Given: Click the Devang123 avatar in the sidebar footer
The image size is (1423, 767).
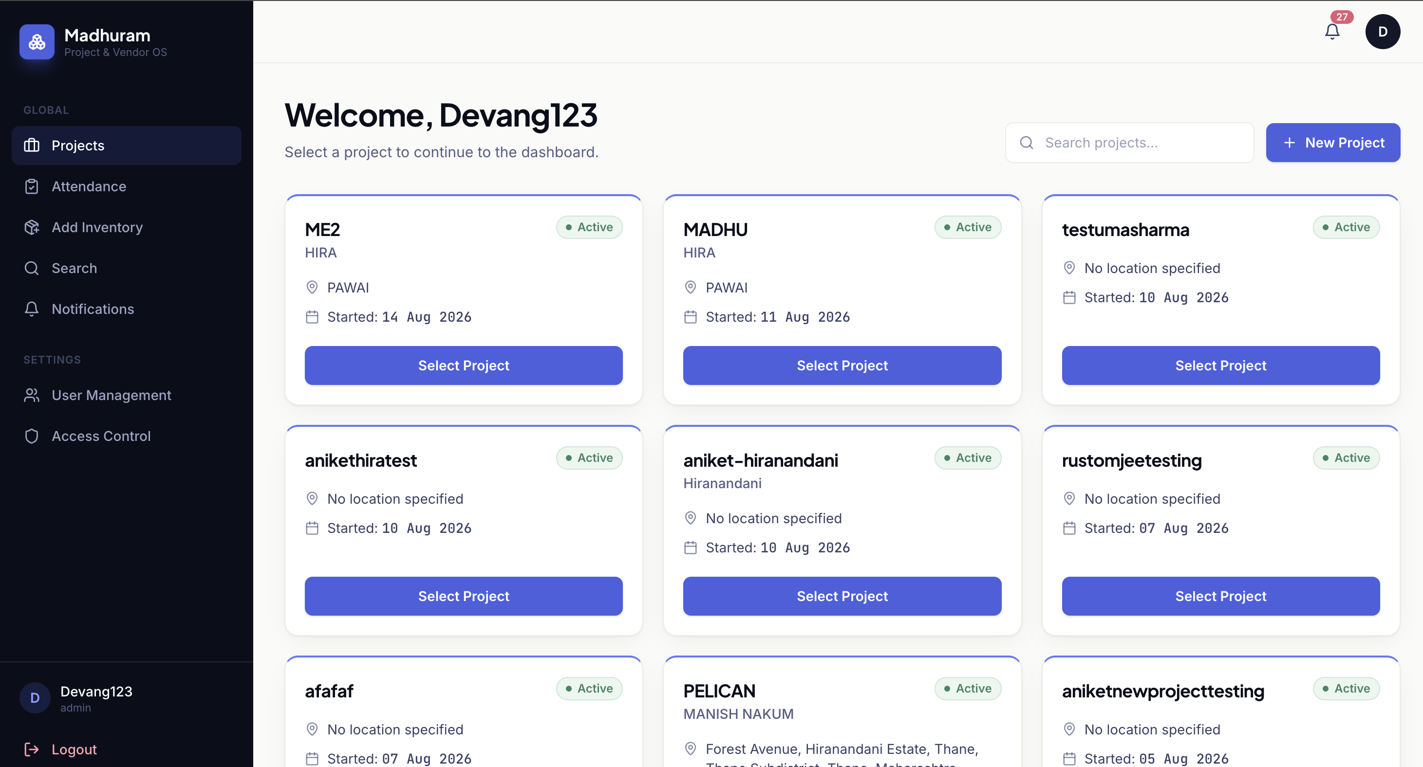Looking at the screenshot, I should point(35,698).
